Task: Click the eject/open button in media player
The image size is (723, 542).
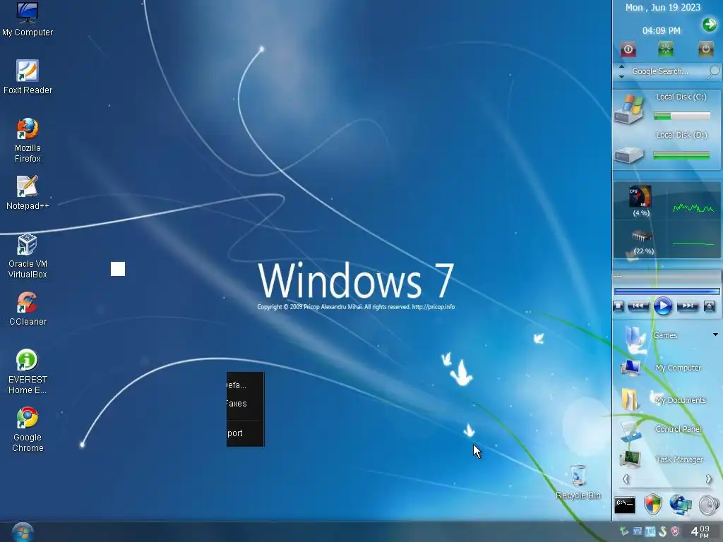Action: (709, 306)
